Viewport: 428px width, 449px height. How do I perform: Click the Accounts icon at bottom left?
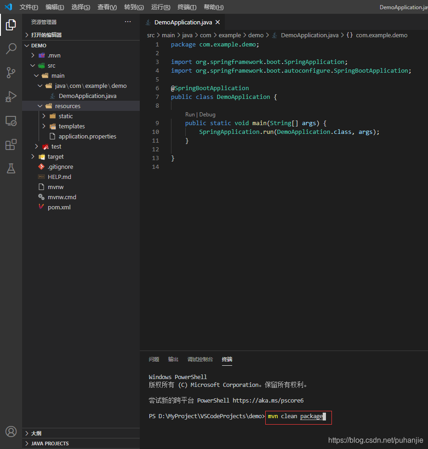click(x=11, y=432)
